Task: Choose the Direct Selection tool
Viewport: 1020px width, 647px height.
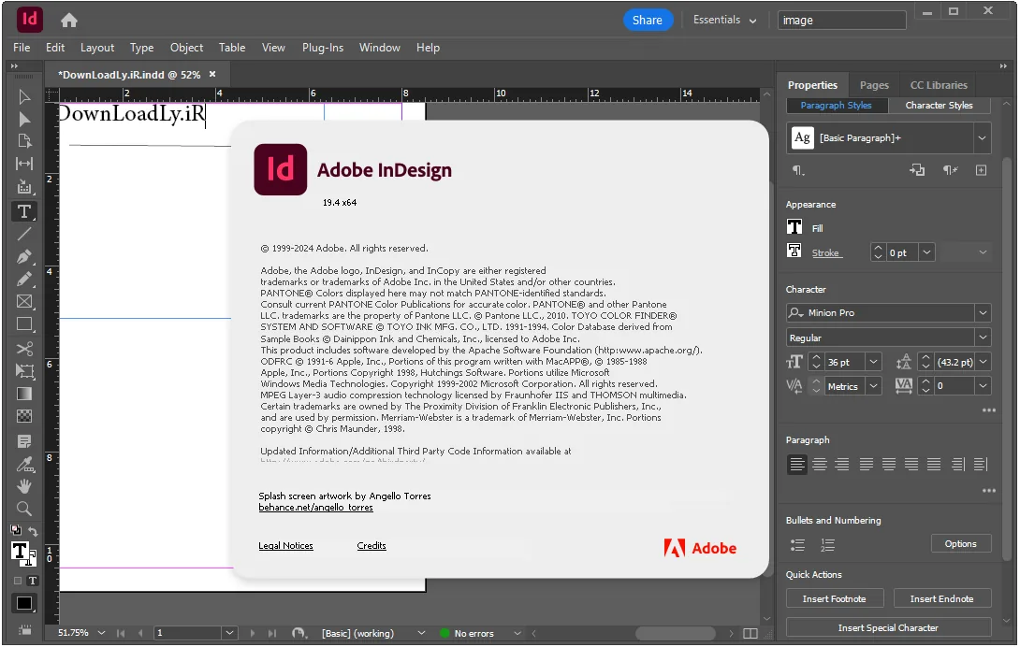Action: (24, 120)
